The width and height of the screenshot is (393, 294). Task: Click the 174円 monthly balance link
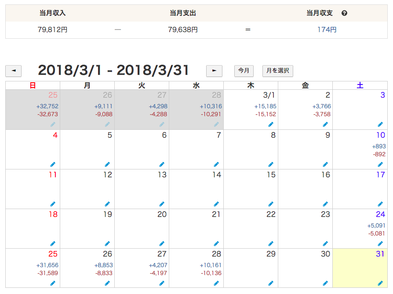[327, 29]
